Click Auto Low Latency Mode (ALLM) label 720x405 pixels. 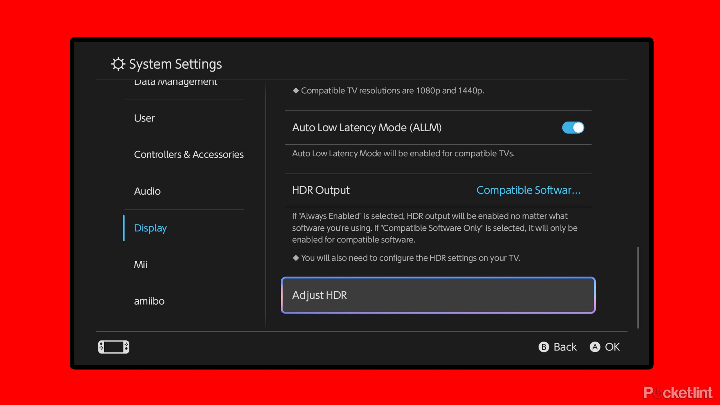(x=367, y=128)
